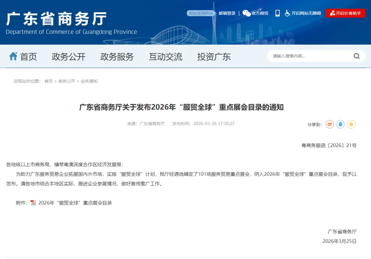Click the 官方微信 link text
This screenshot has height=259, width=371.
click(x=260, y=13)
